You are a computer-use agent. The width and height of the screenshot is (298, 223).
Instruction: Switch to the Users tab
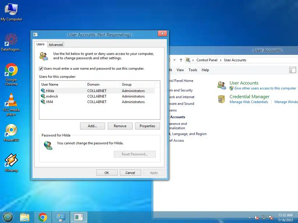coord(40,44)
